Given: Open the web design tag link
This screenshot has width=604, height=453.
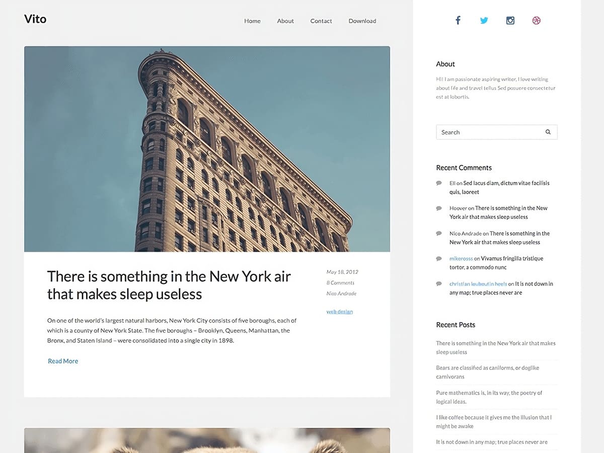Looking at the screenshot, I should click(x=340, y=312).
